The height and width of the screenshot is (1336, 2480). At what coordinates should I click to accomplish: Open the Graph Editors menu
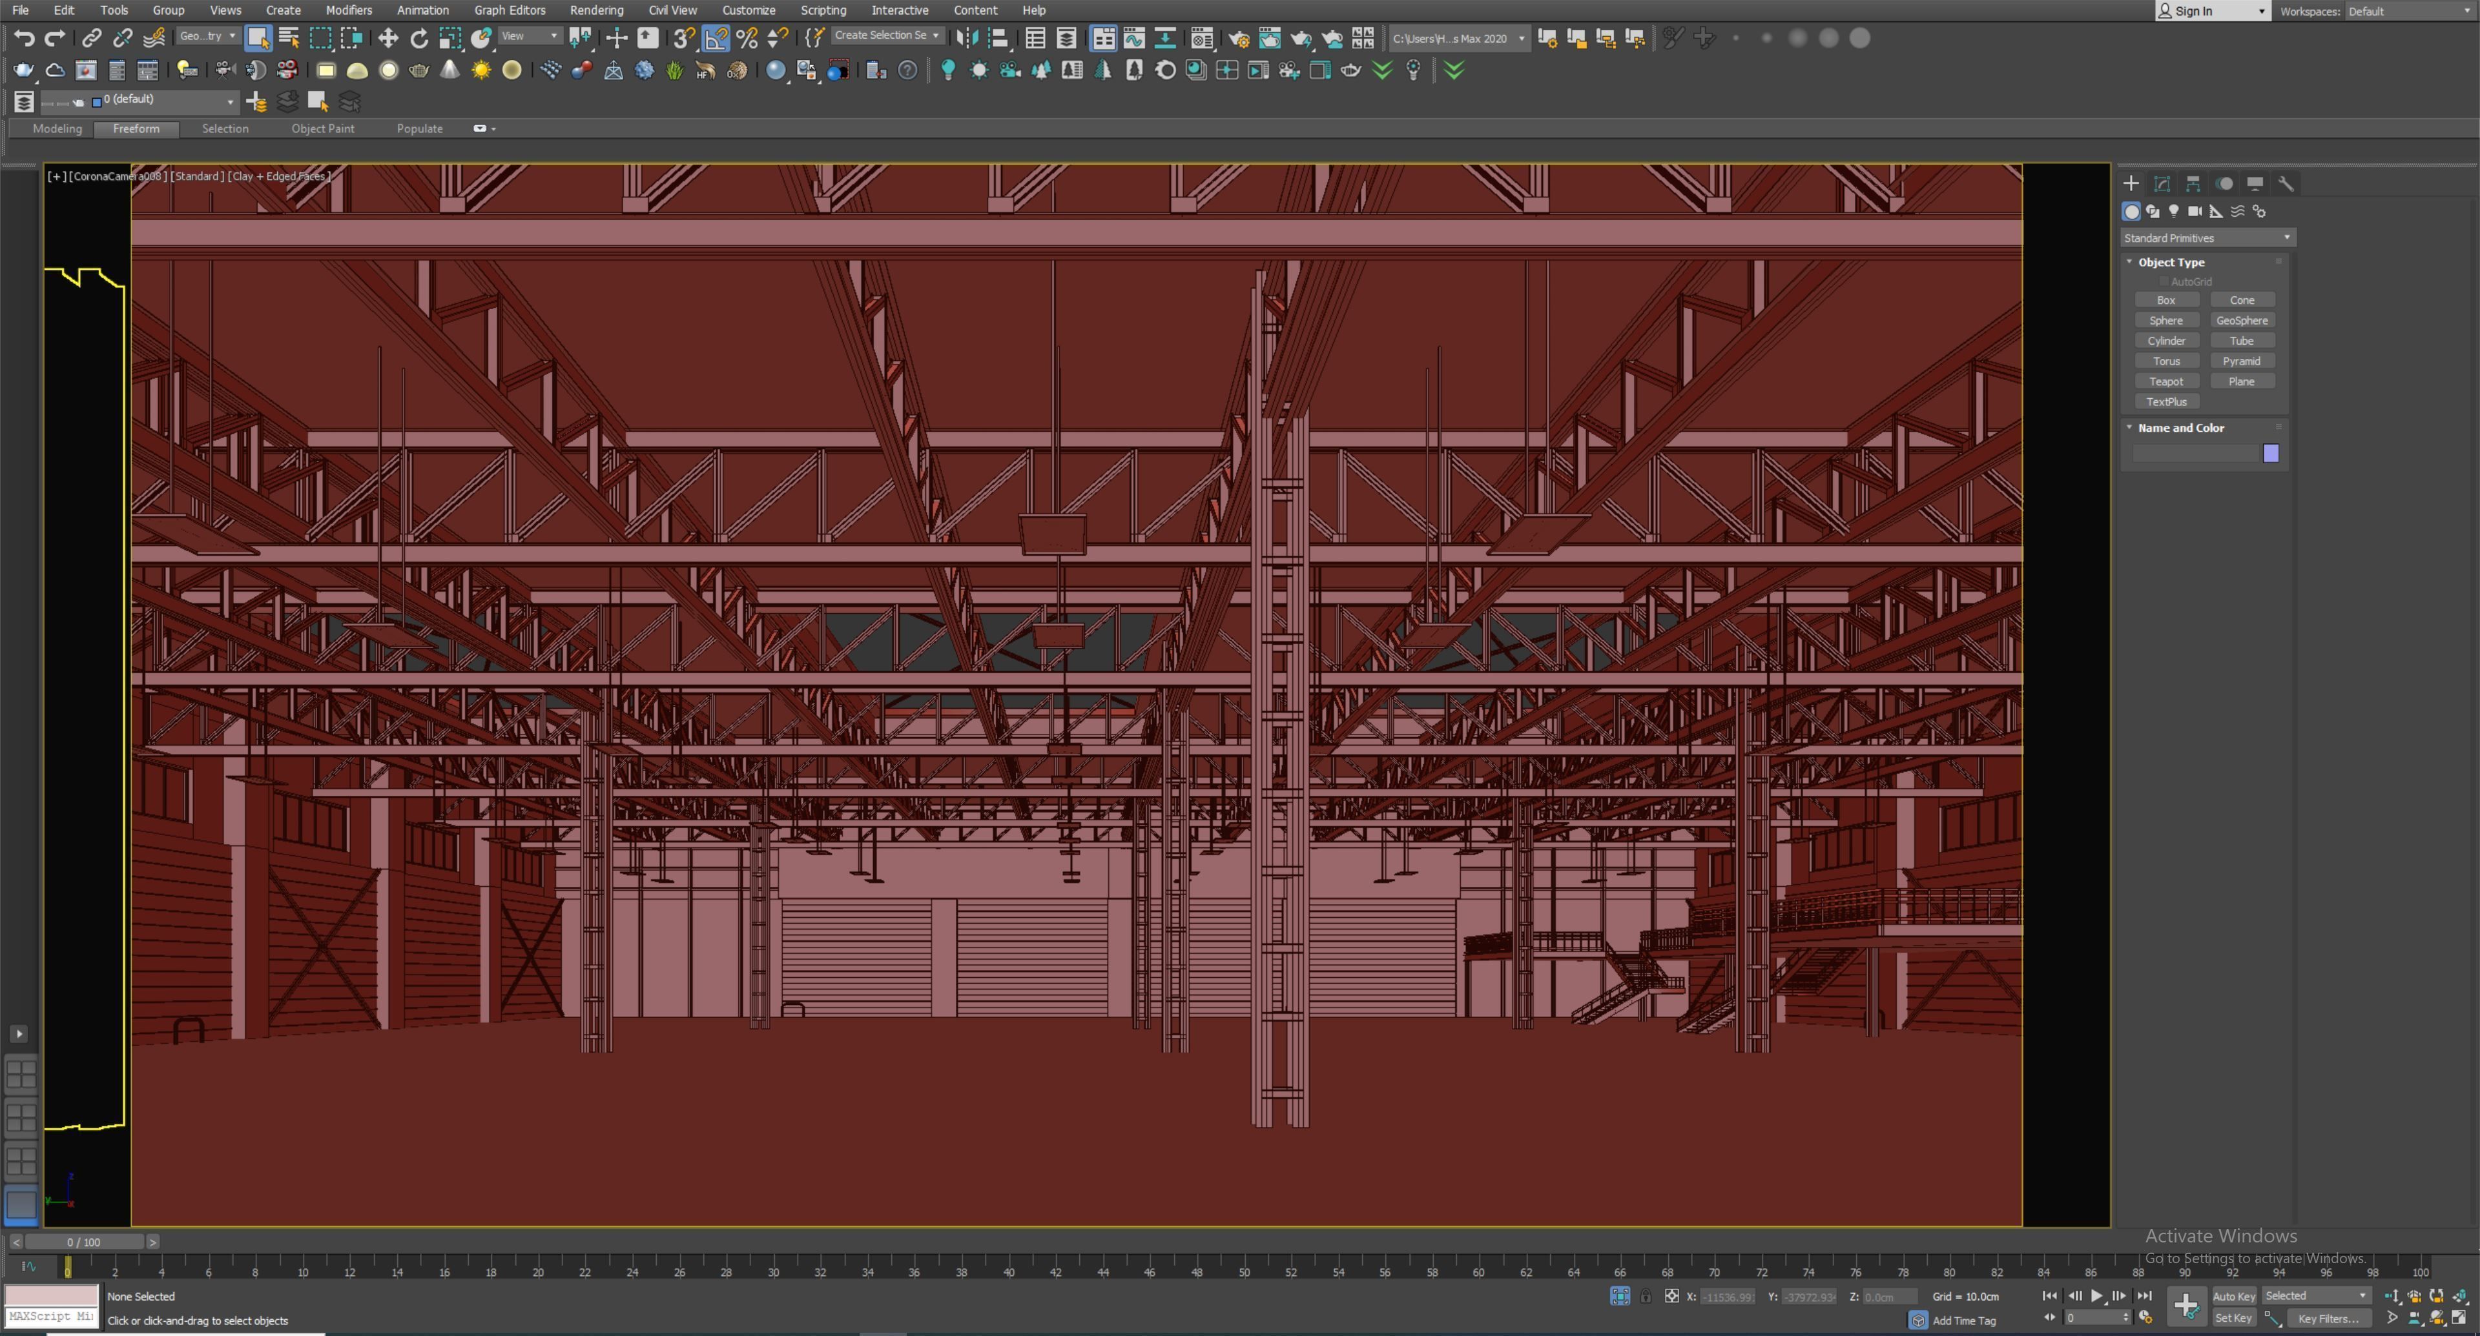pos(510,10)
